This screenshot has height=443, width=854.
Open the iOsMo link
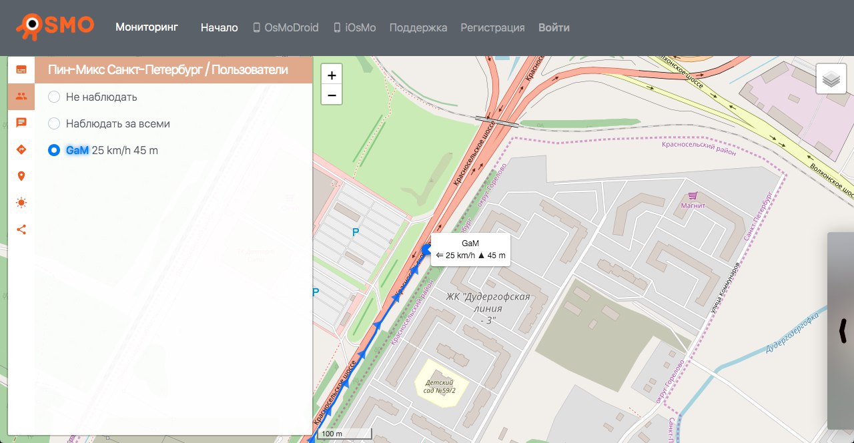(x=354, y=27)
